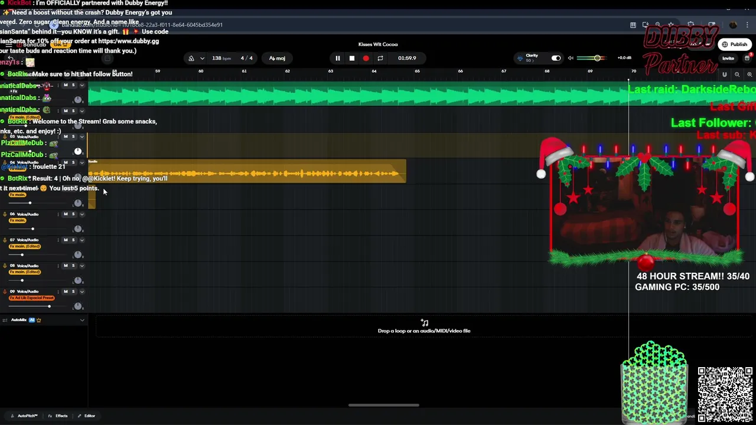Open track 07 options dots menu

(58, 240)
